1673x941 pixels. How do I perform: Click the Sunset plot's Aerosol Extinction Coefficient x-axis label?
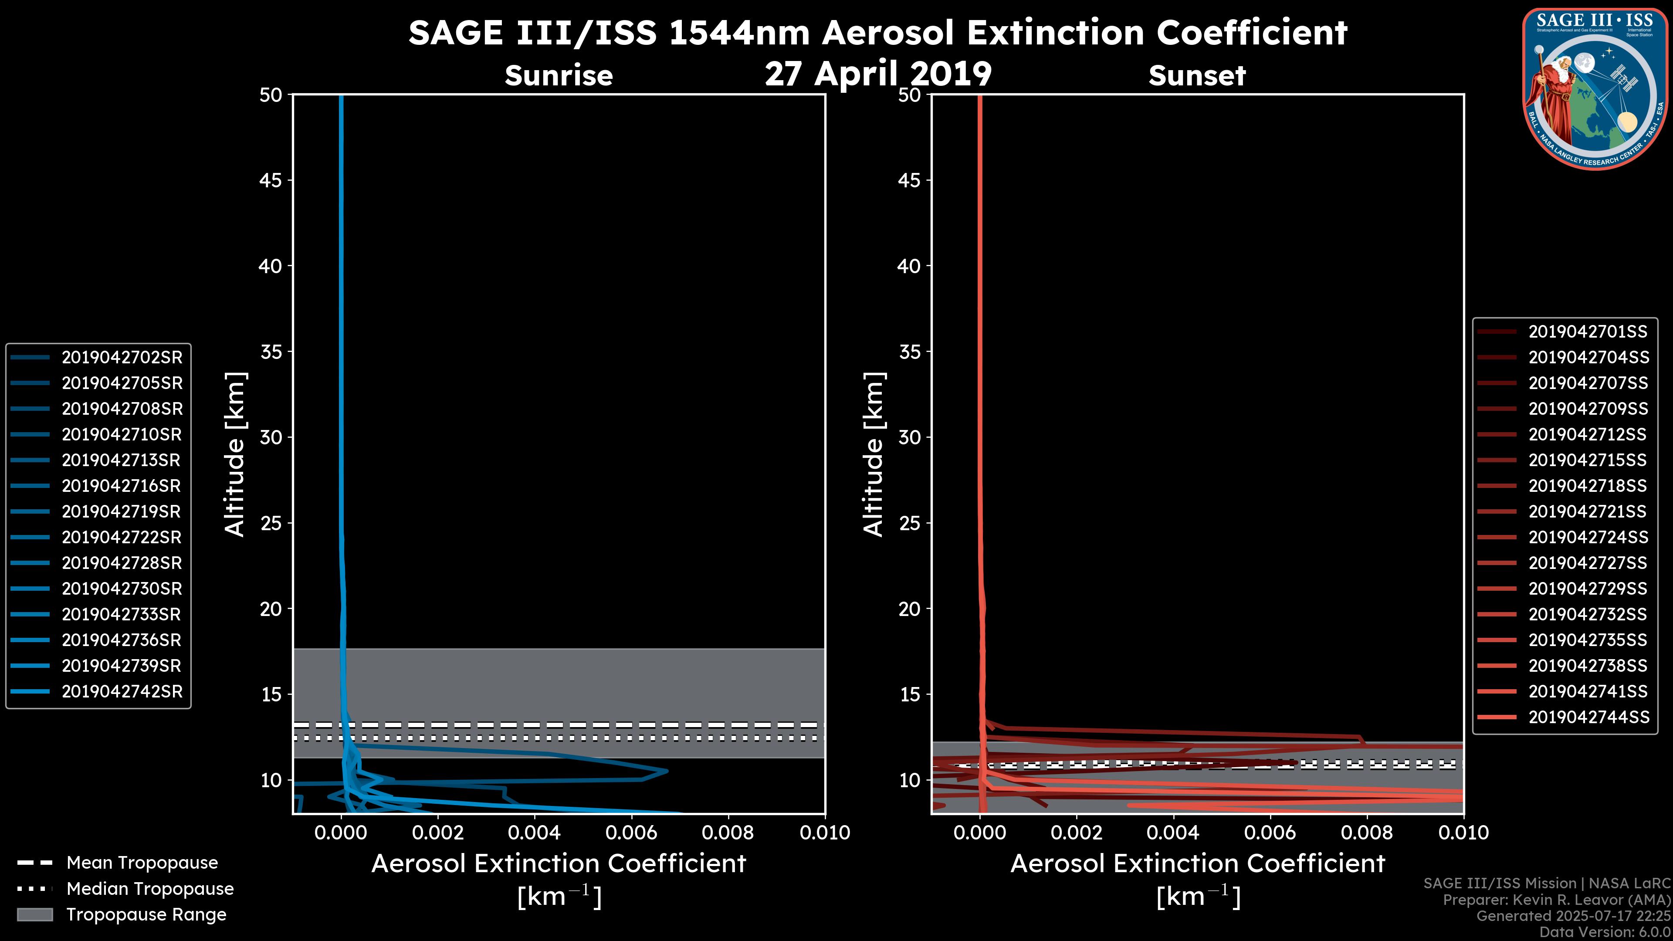click(1198, 864)
